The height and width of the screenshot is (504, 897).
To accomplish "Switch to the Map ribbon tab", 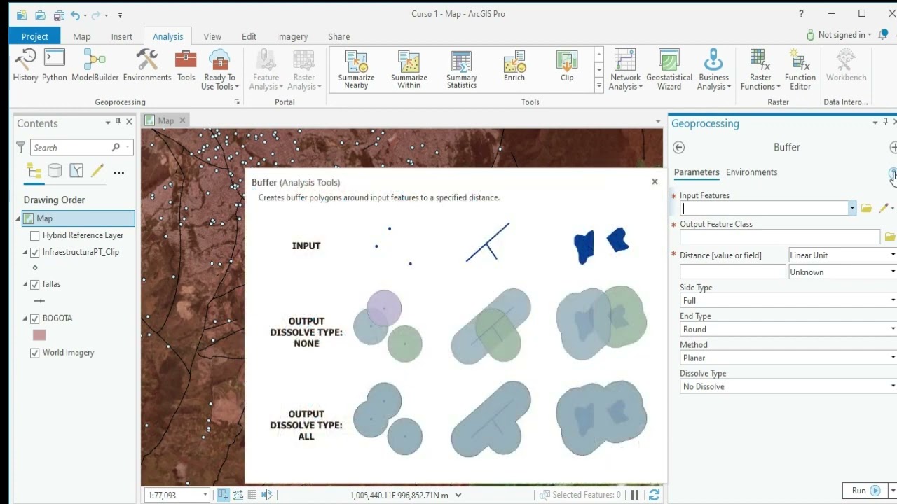I will pyautogui.click(x=81, y=36).
